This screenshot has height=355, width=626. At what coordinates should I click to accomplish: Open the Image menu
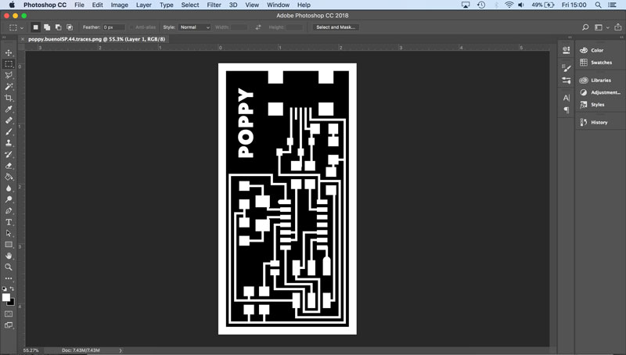pyautogui.click(x=120, y=5)
